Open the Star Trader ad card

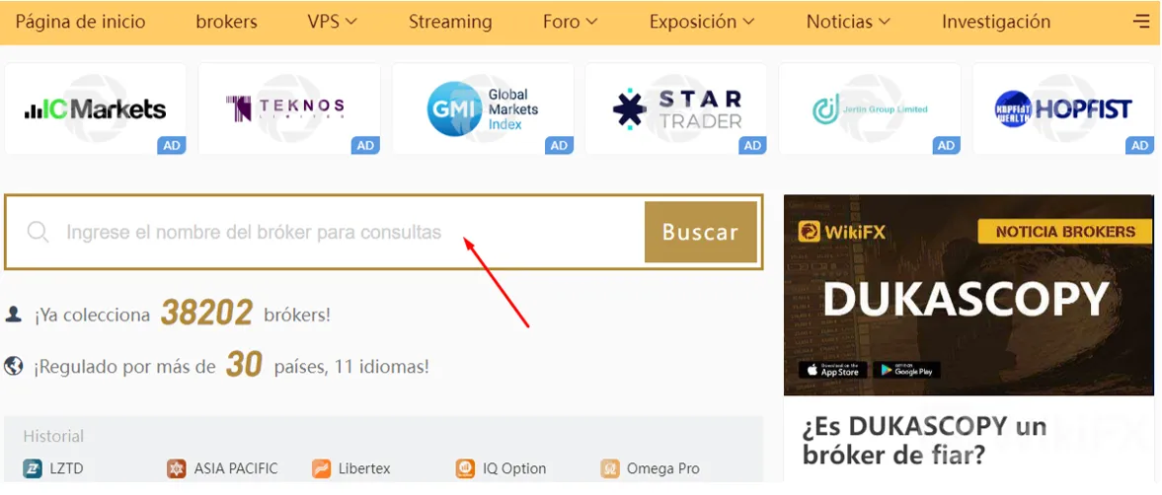coord(676,108)
